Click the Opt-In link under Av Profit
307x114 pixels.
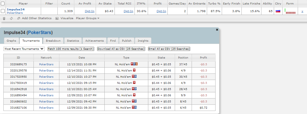coord(89,11)
